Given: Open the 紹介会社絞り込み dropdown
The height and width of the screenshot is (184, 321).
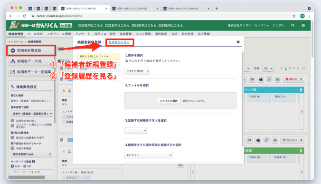Looking at the screenshot, I should (32, 154).
